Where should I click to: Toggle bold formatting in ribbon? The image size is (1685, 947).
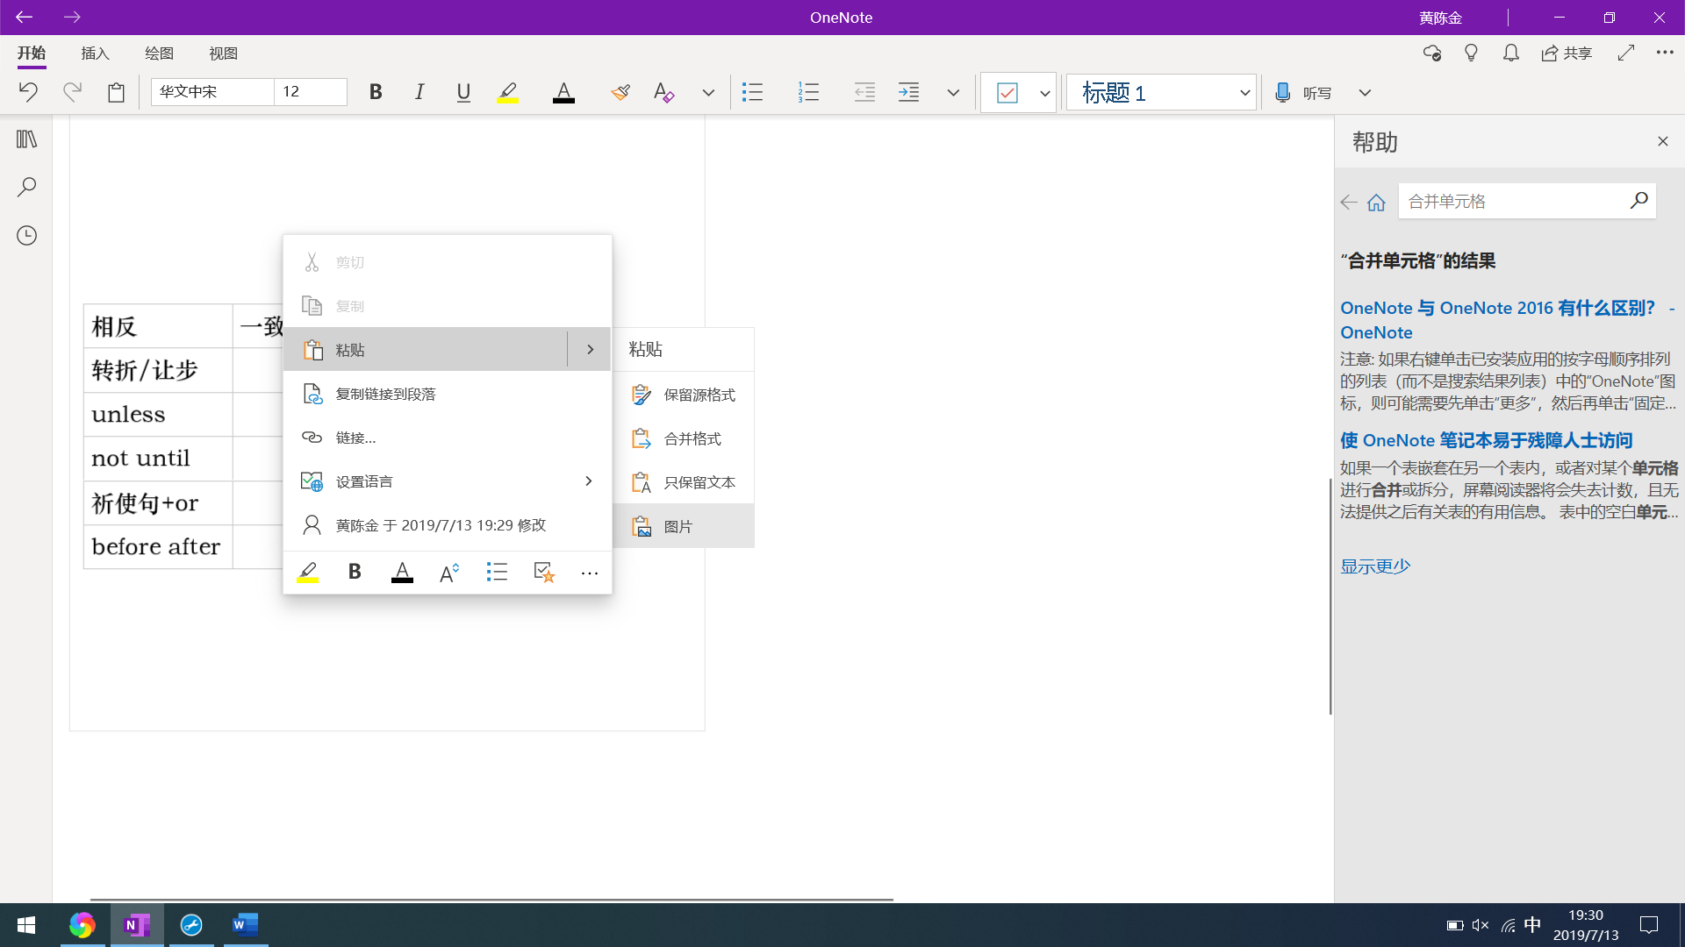pyautogui.click(x=376, y=92)
